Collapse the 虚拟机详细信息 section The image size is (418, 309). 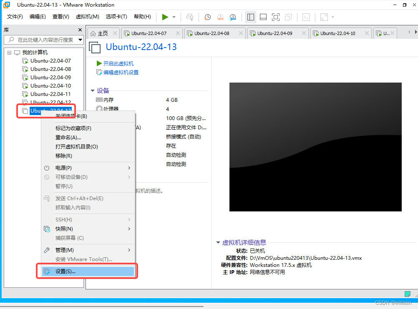click(218, 242)
